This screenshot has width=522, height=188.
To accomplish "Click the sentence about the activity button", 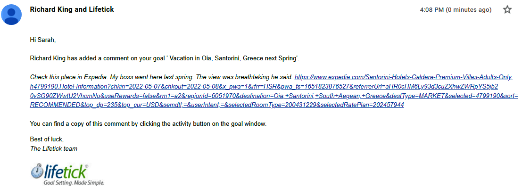I will click(x=149, y=124).
